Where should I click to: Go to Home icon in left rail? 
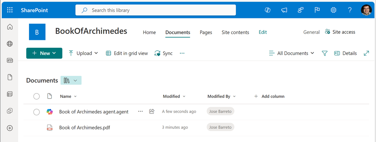point(10,27)
